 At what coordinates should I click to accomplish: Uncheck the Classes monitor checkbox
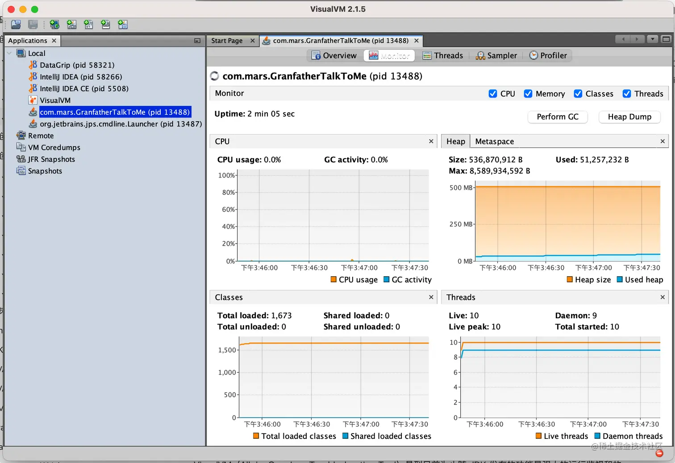578,93
